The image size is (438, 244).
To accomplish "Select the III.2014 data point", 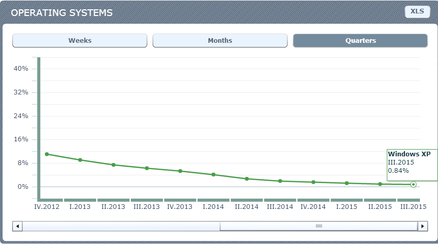I will point(280,181).
